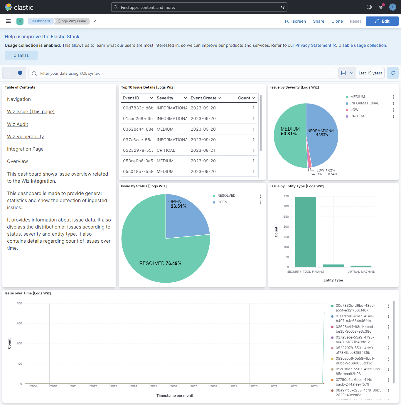Open the Wiz Audit link
401x405 pixels.
point(17,124)
